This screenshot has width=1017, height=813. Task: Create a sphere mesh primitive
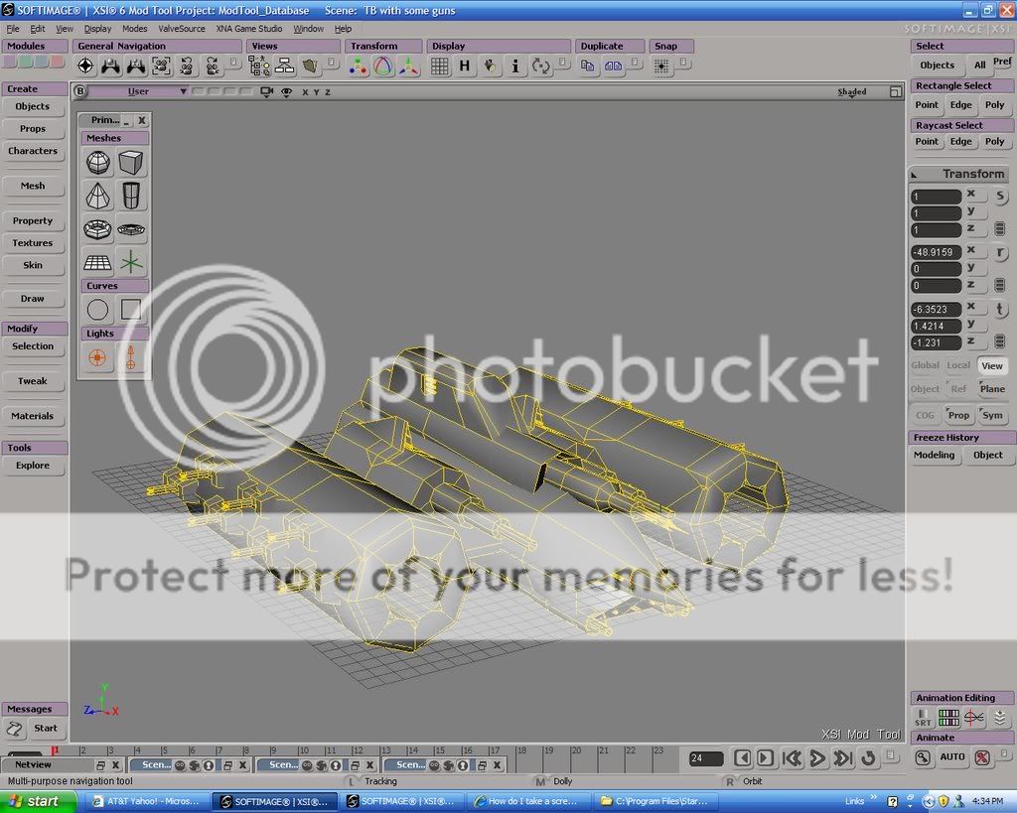tap(97, 162)
